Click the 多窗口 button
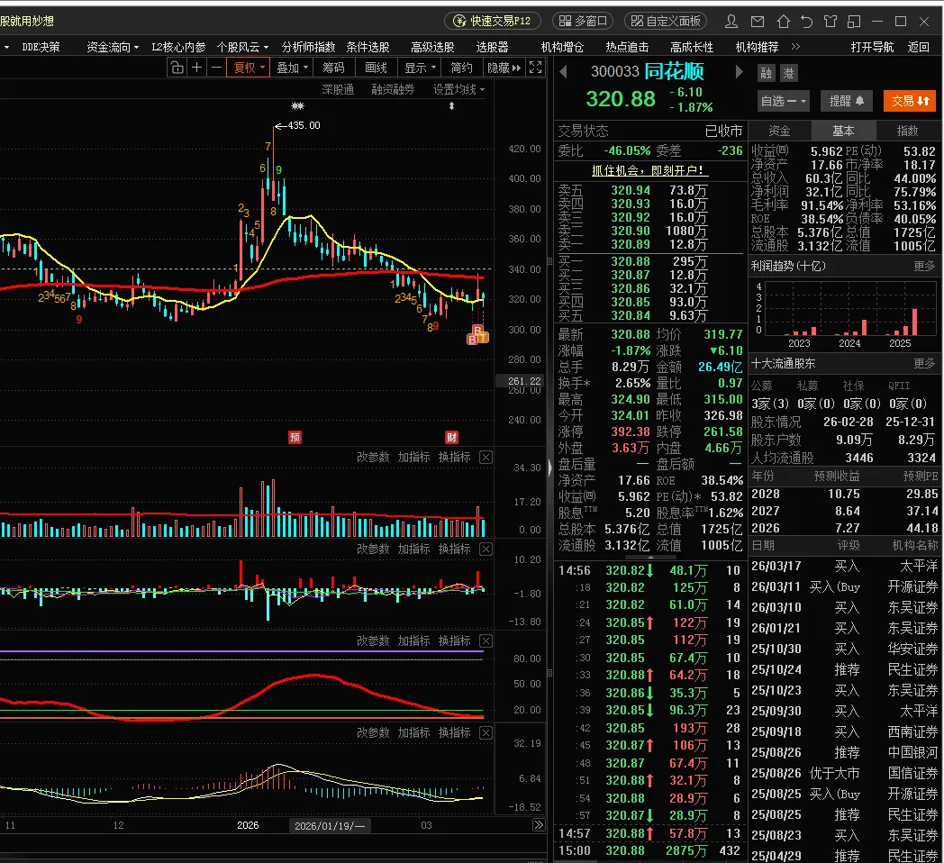 [583, 21]
